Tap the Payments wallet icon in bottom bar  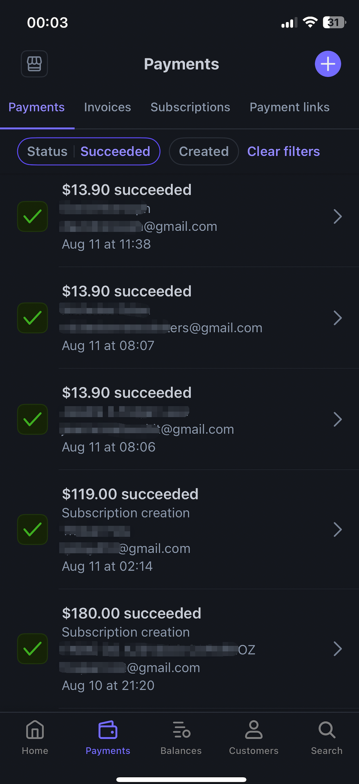108,731
